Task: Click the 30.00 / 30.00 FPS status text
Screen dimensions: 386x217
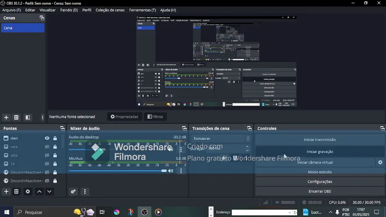Action: tap(367, 202)
